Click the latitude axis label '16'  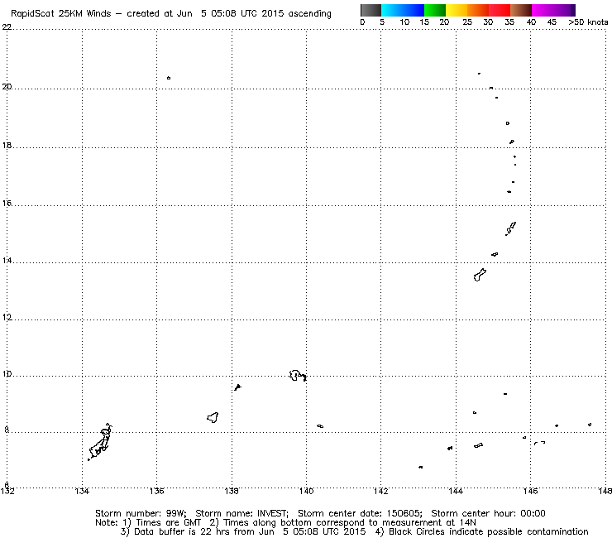point(7,203)
